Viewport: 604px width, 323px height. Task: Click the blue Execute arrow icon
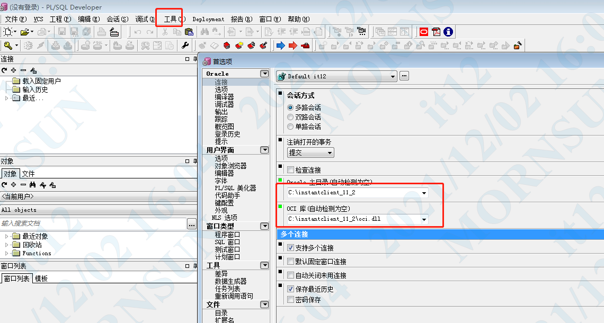(x=280, y=45)
